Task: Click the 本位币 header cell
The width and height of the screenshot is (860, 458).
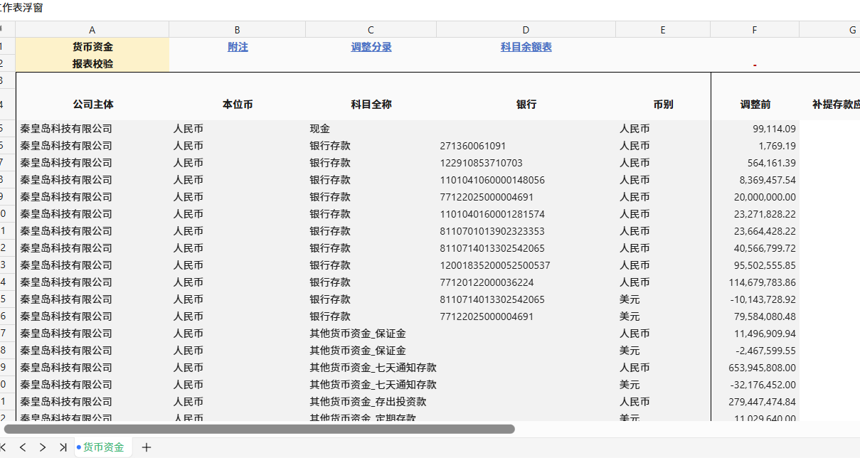Action: click(x=238, y=105)
